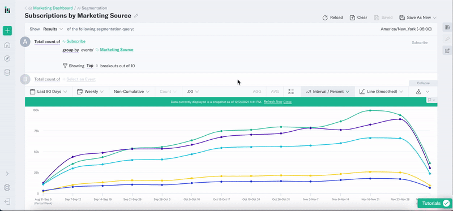Click the Reload button

tap(332, 18)
